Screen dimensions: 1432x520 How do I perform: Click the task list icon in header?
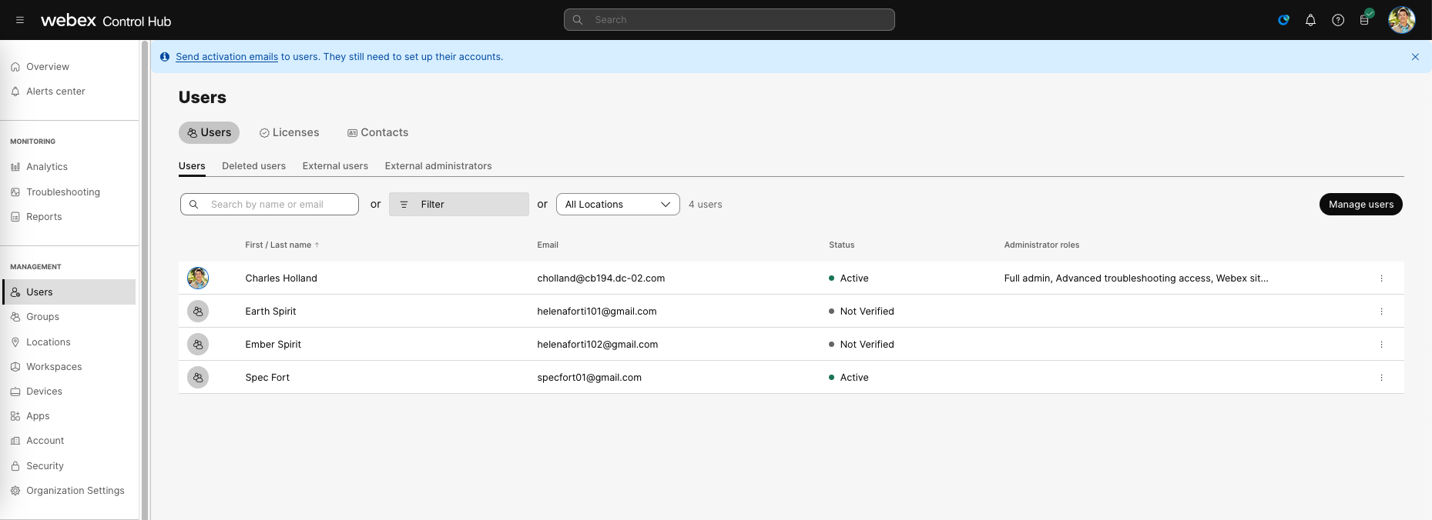(1365, 20)
